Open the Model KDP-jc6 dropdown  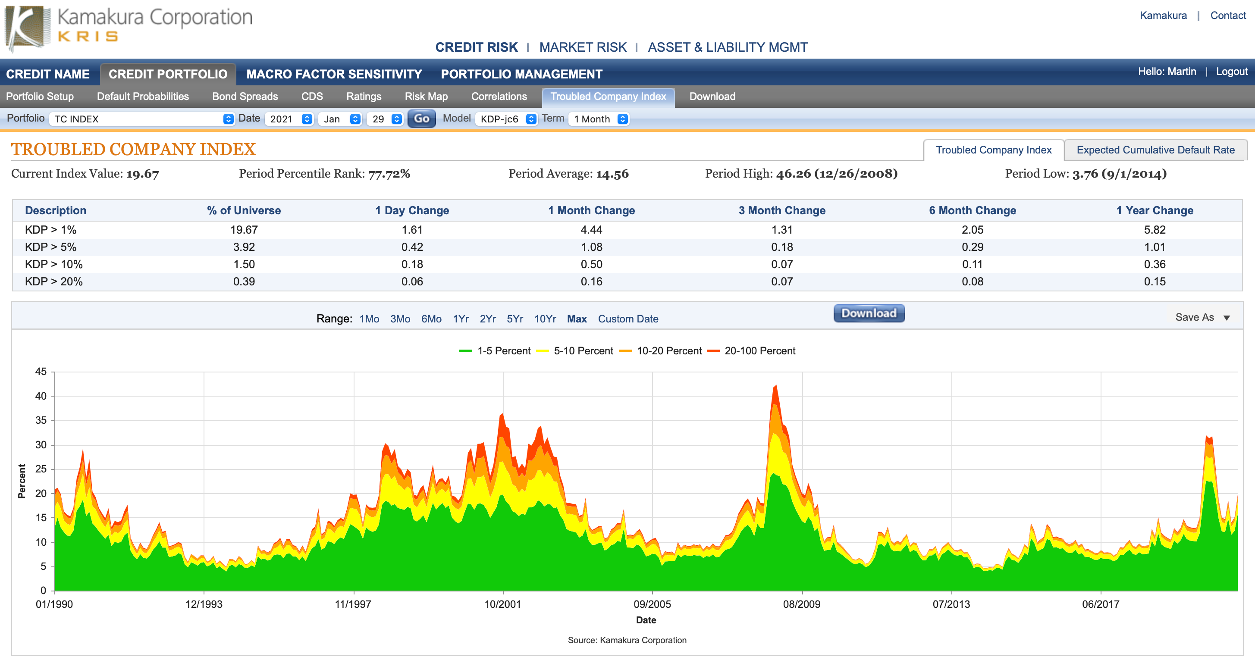[x=506, y=119]
